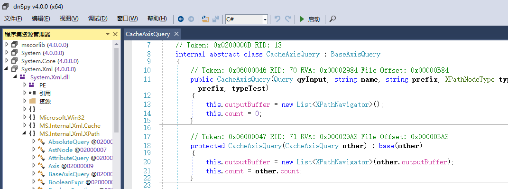This screenshot has height=189, width=508.
Task: Select AttributeQuery class in tree
Action: pos(80,158)
